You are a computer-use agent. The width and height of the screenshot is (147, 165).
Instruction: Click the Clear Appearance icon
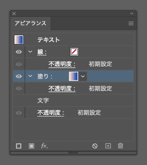pos(95,146)
